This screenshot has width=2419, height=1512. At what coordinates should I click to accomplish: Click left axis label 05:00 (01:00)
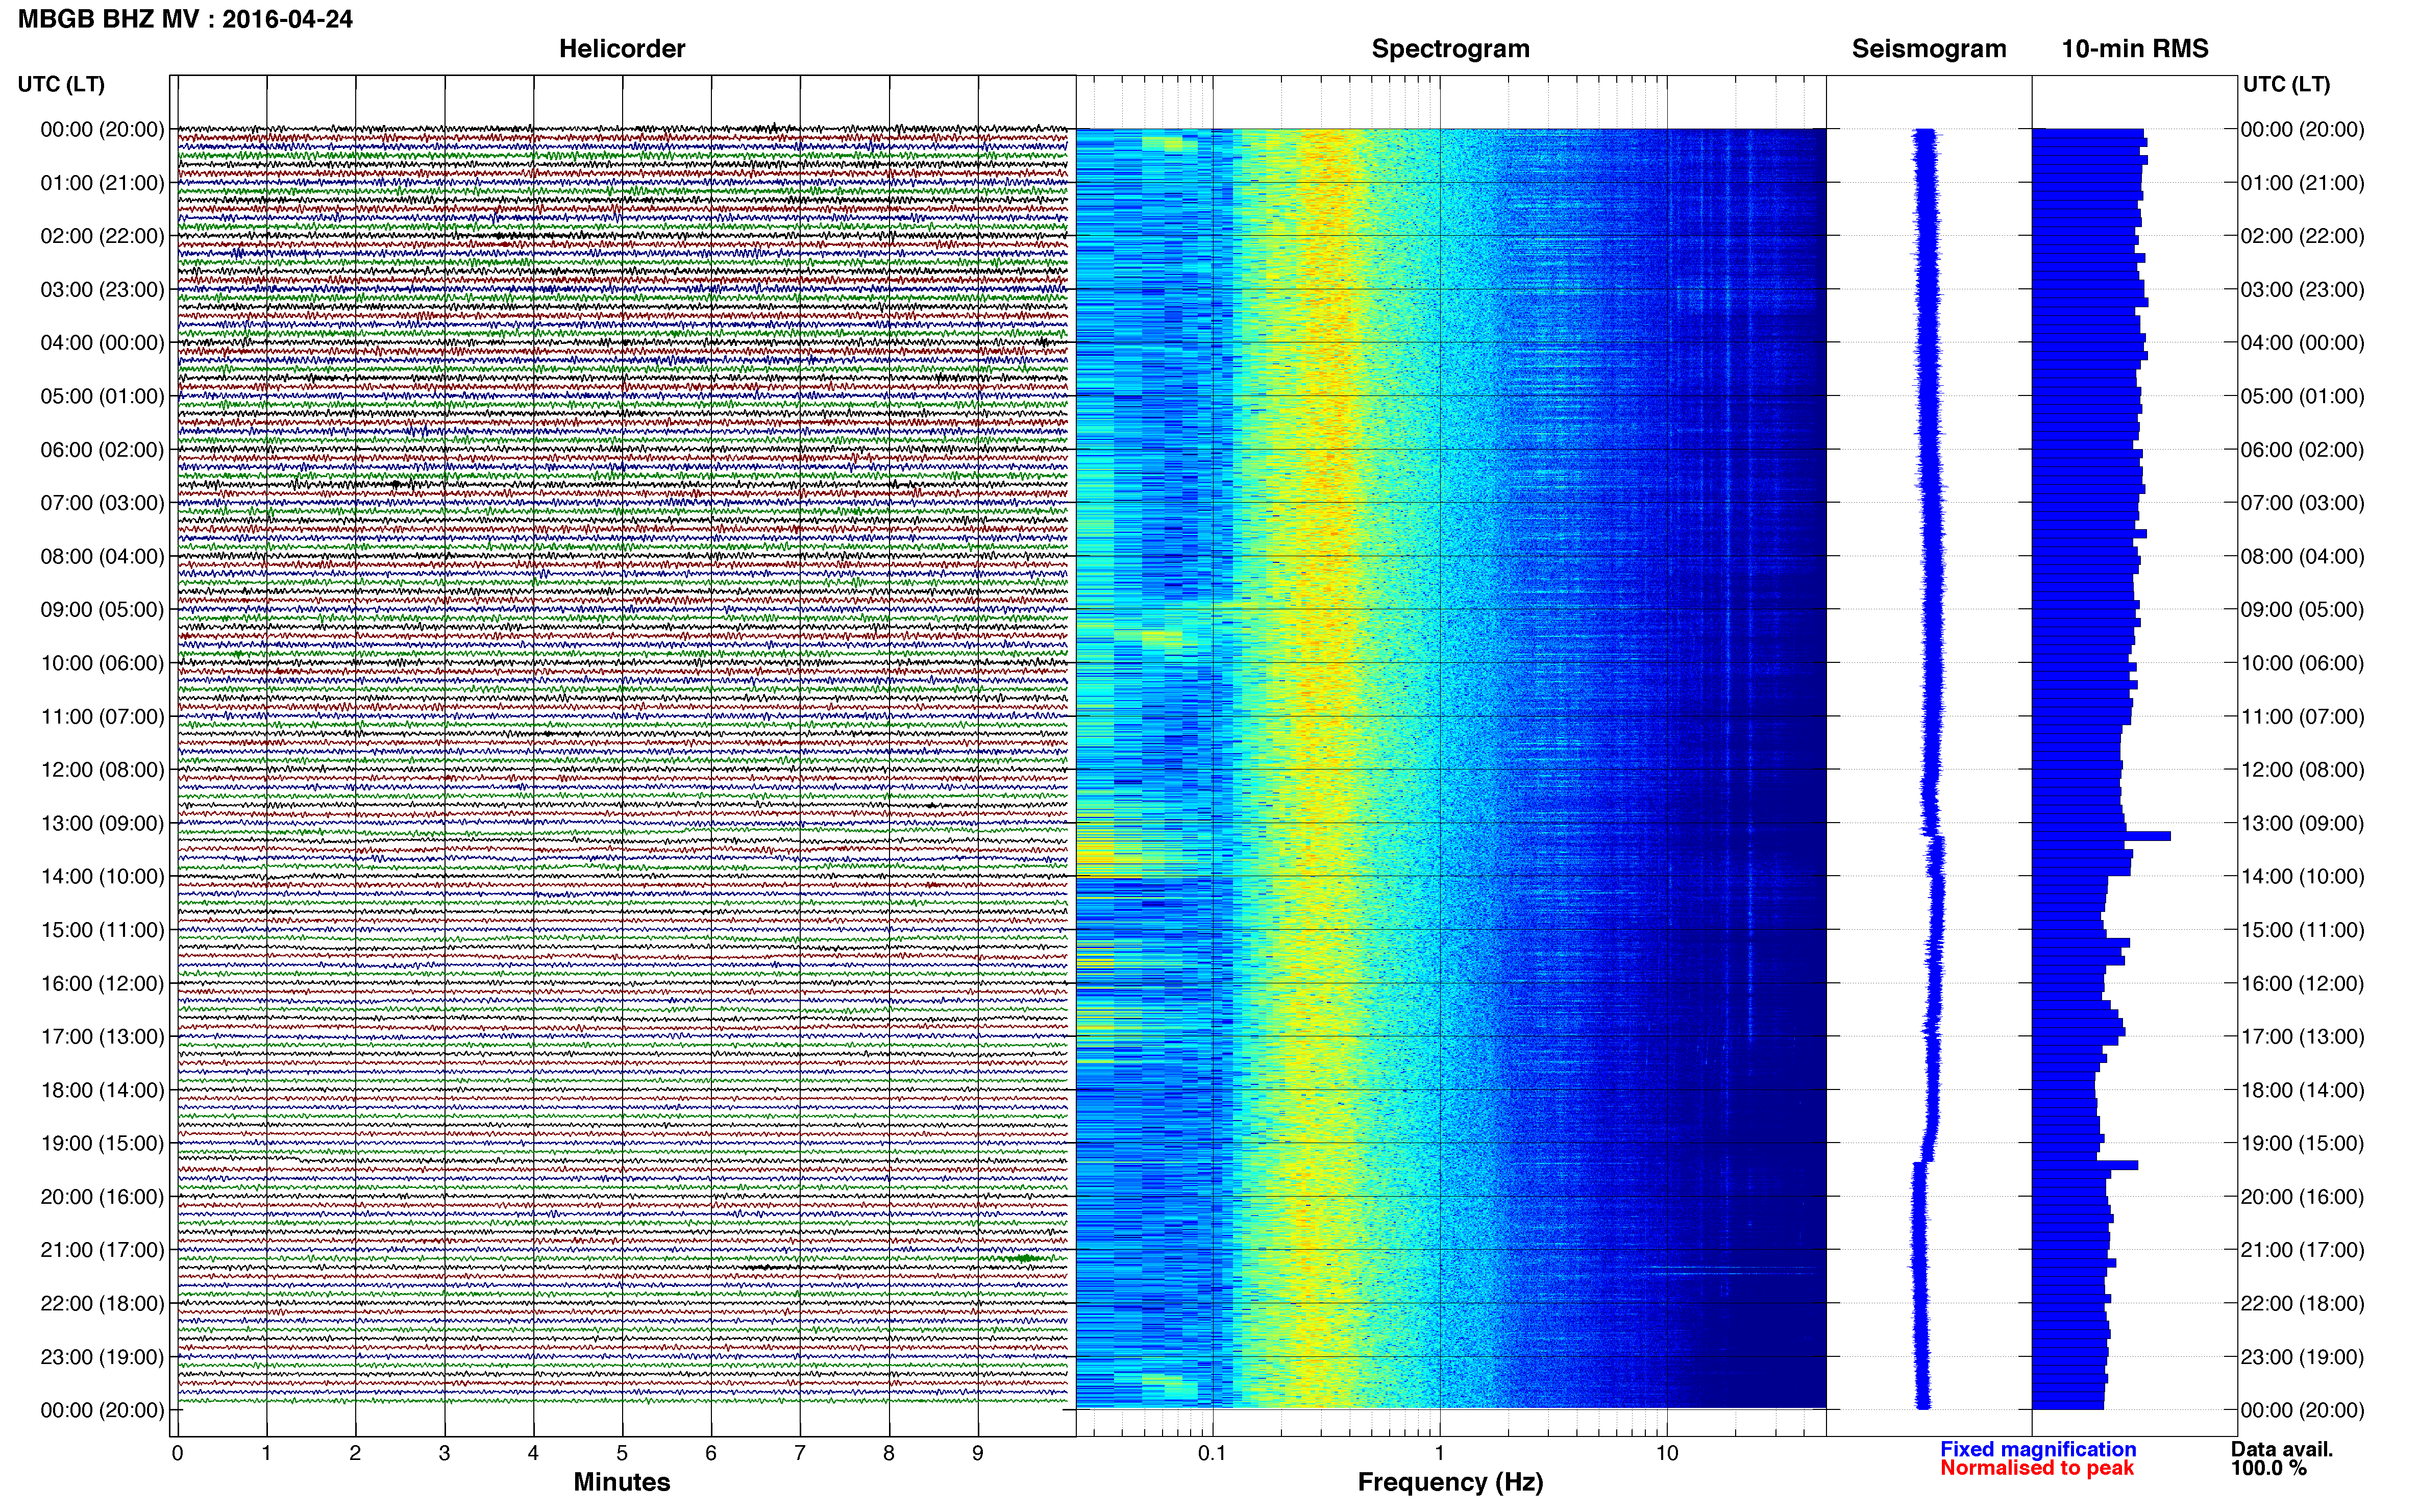click(x=102, y=396)
